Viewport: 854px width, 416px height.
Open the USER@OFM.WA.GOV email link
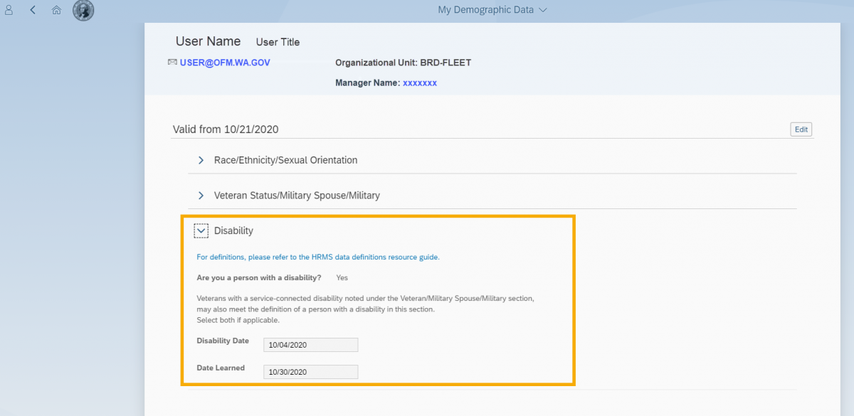pos(225,63)
